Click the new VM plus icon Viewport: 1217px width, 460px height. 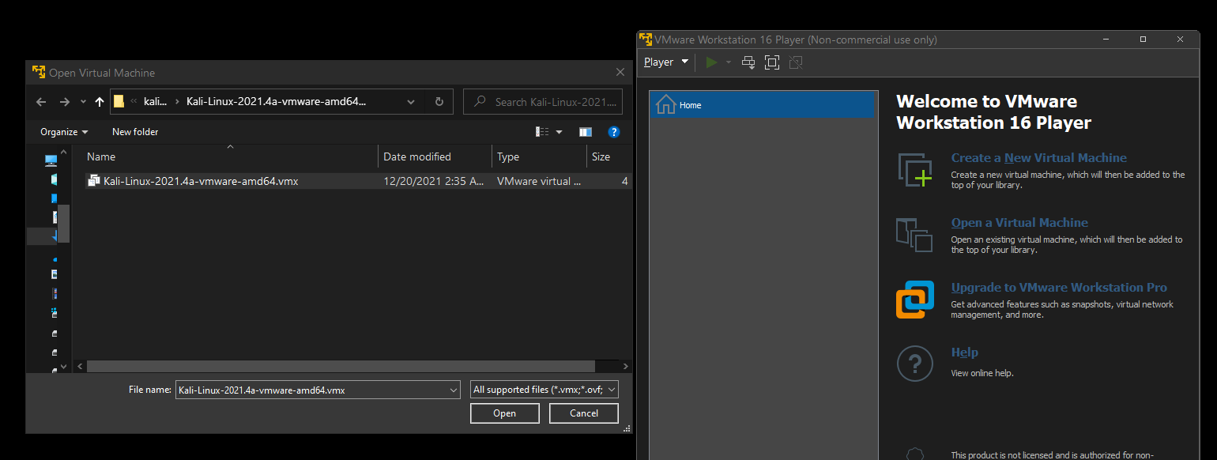click(915, 170)
